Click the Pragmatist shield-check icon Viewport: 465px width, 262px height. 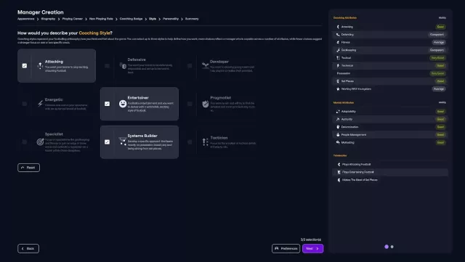pos(205,104)
